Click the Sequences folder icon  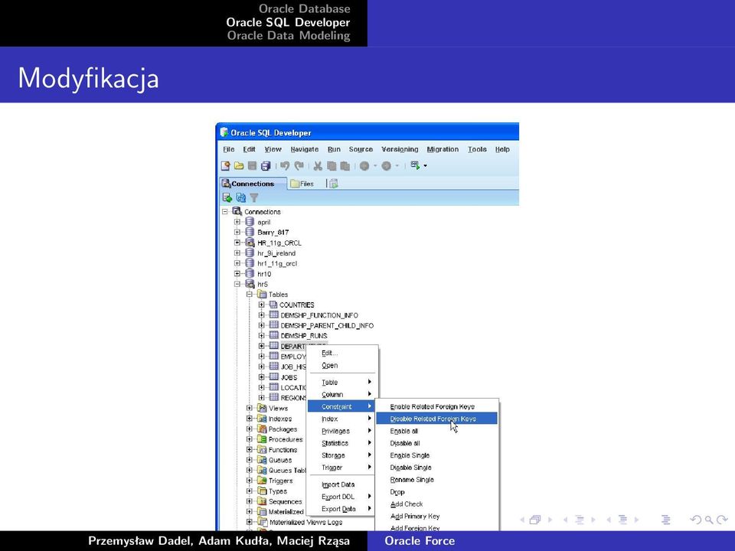[x=262, y=501]
